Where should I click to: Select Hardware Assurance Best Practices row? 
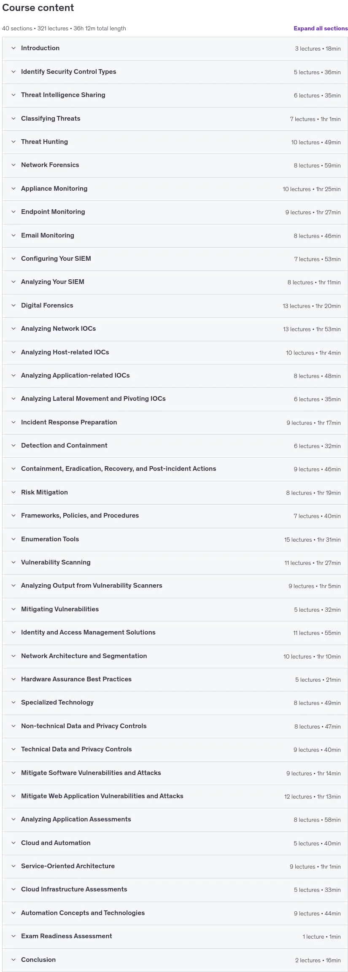tap(175, 679)
